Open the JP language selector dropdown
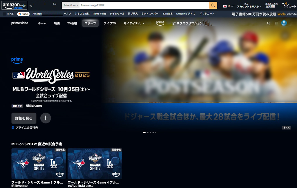The width and height of the screenshot is (297, 188). click(x=228, y=6)
